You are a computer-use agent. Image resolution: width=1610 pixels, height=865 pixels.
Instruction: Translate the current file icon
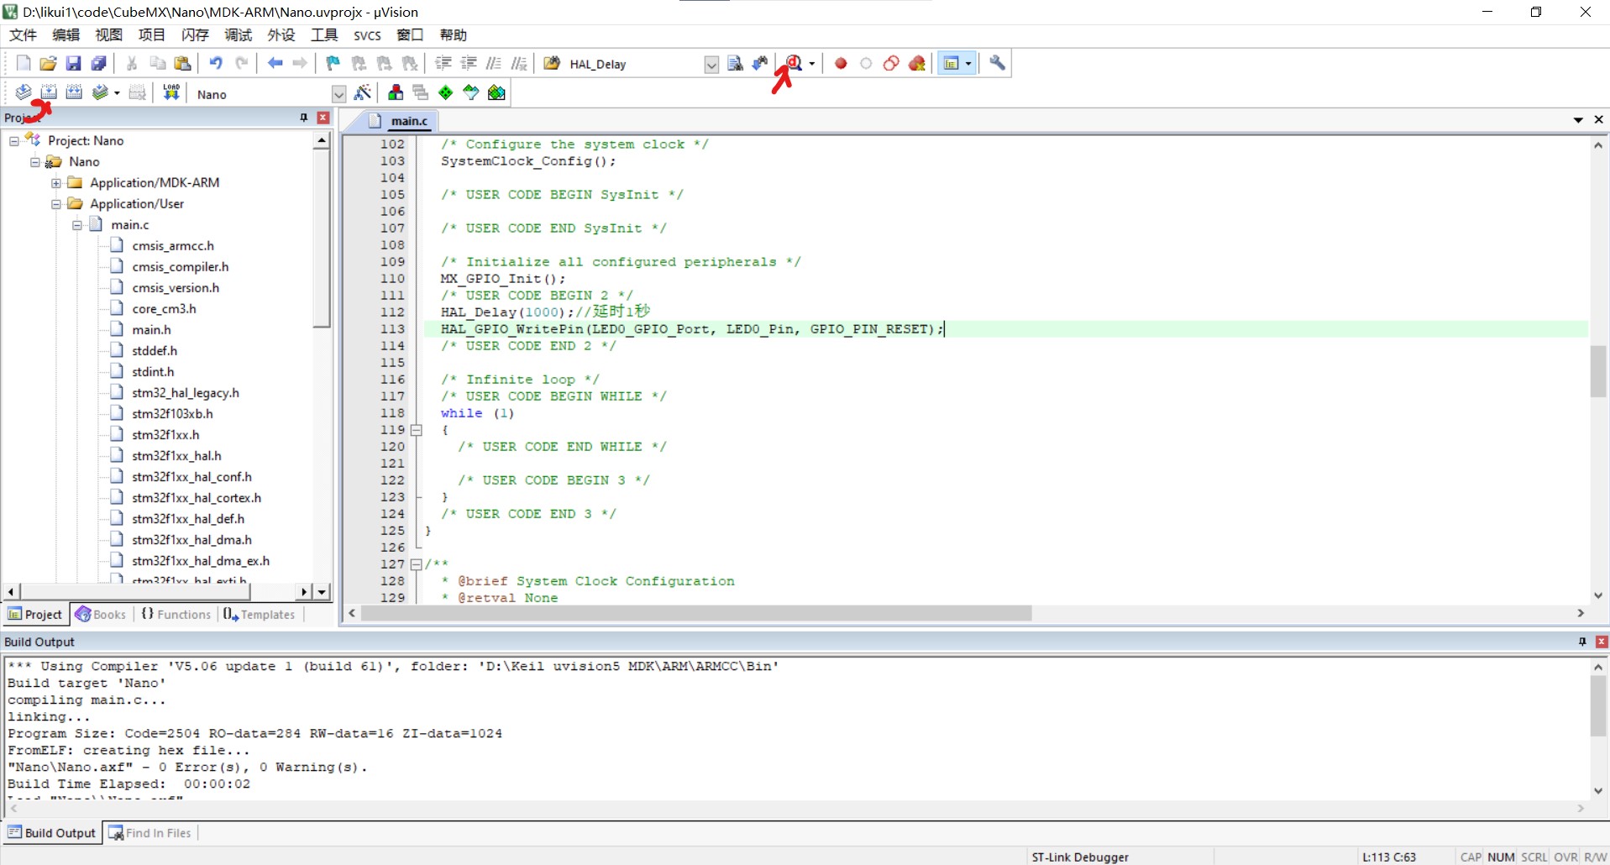24,92
